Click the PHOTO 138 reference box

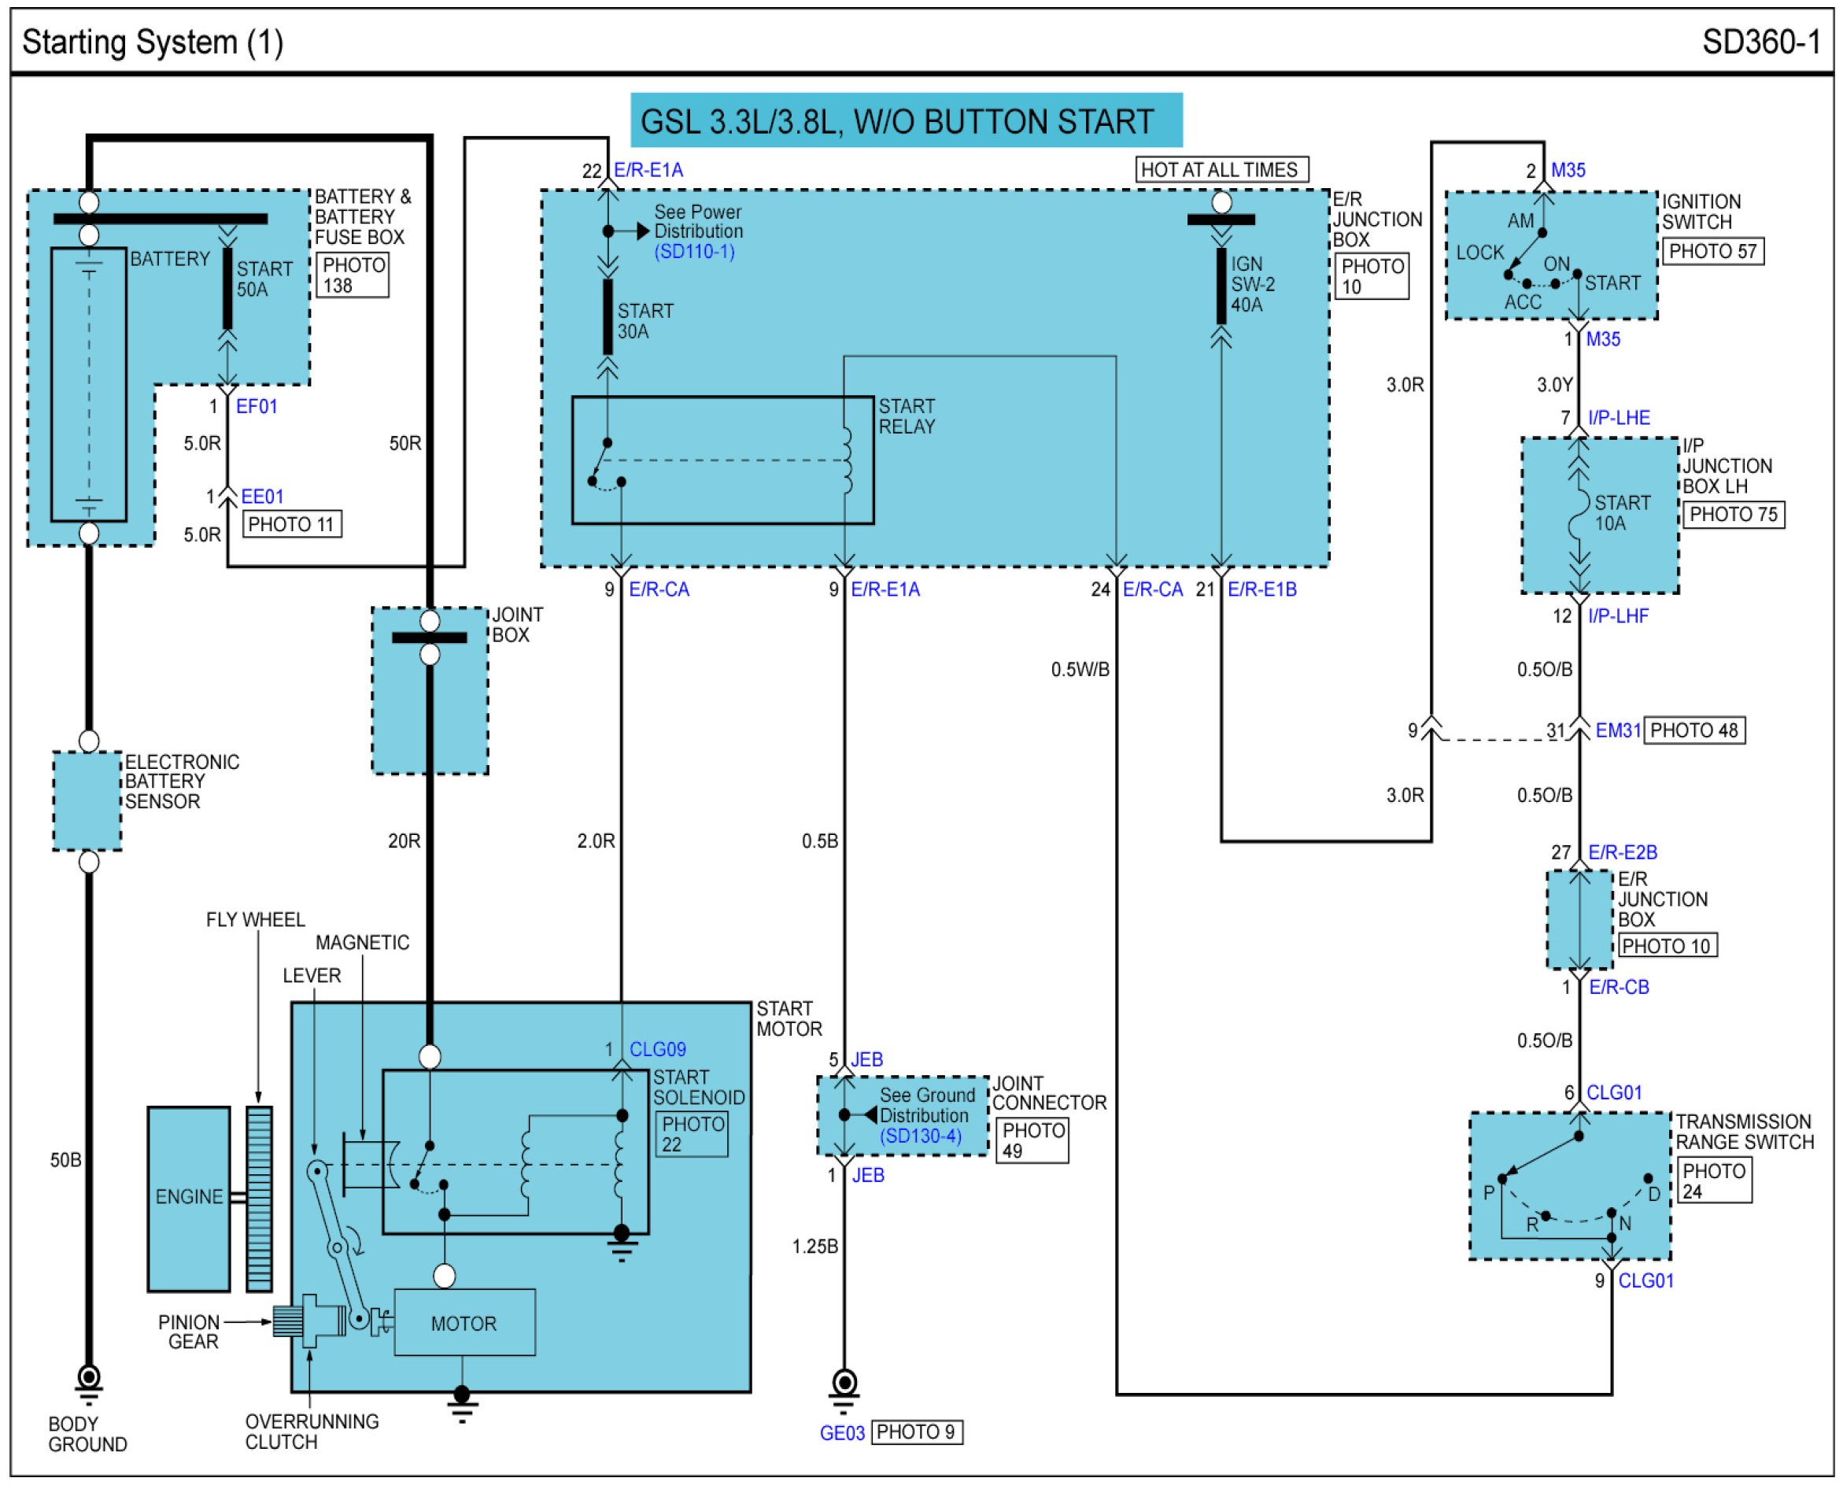353,275
